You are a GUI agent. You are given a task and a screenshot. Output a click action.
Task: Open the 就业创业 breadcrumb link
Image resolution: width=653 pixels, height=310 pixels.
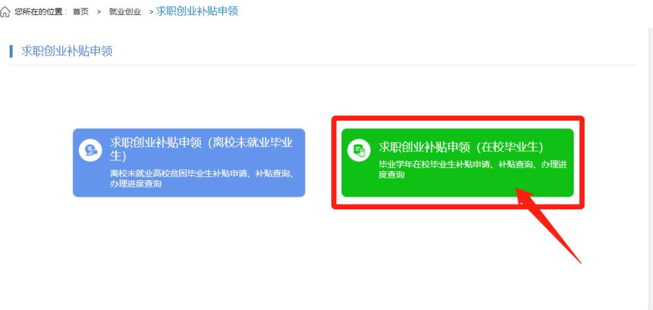pos(125,11)
